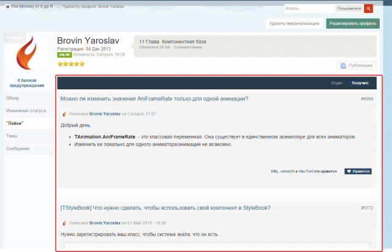Click small avatar beside the 01 Май 2015 post author
Screen dimensions: 392x252
coord(64,223)
